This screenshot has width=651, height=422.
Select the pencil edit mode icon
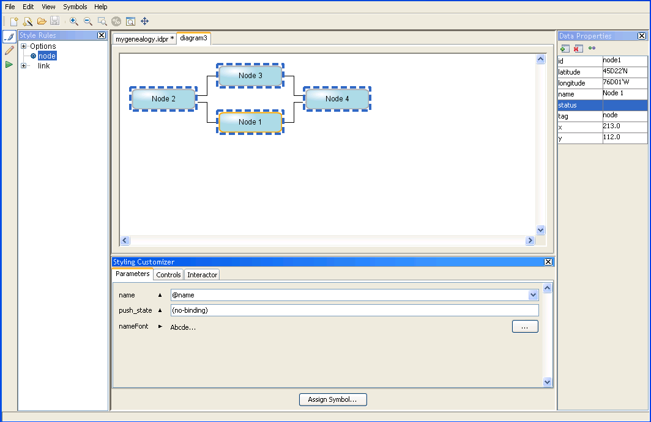9,51
